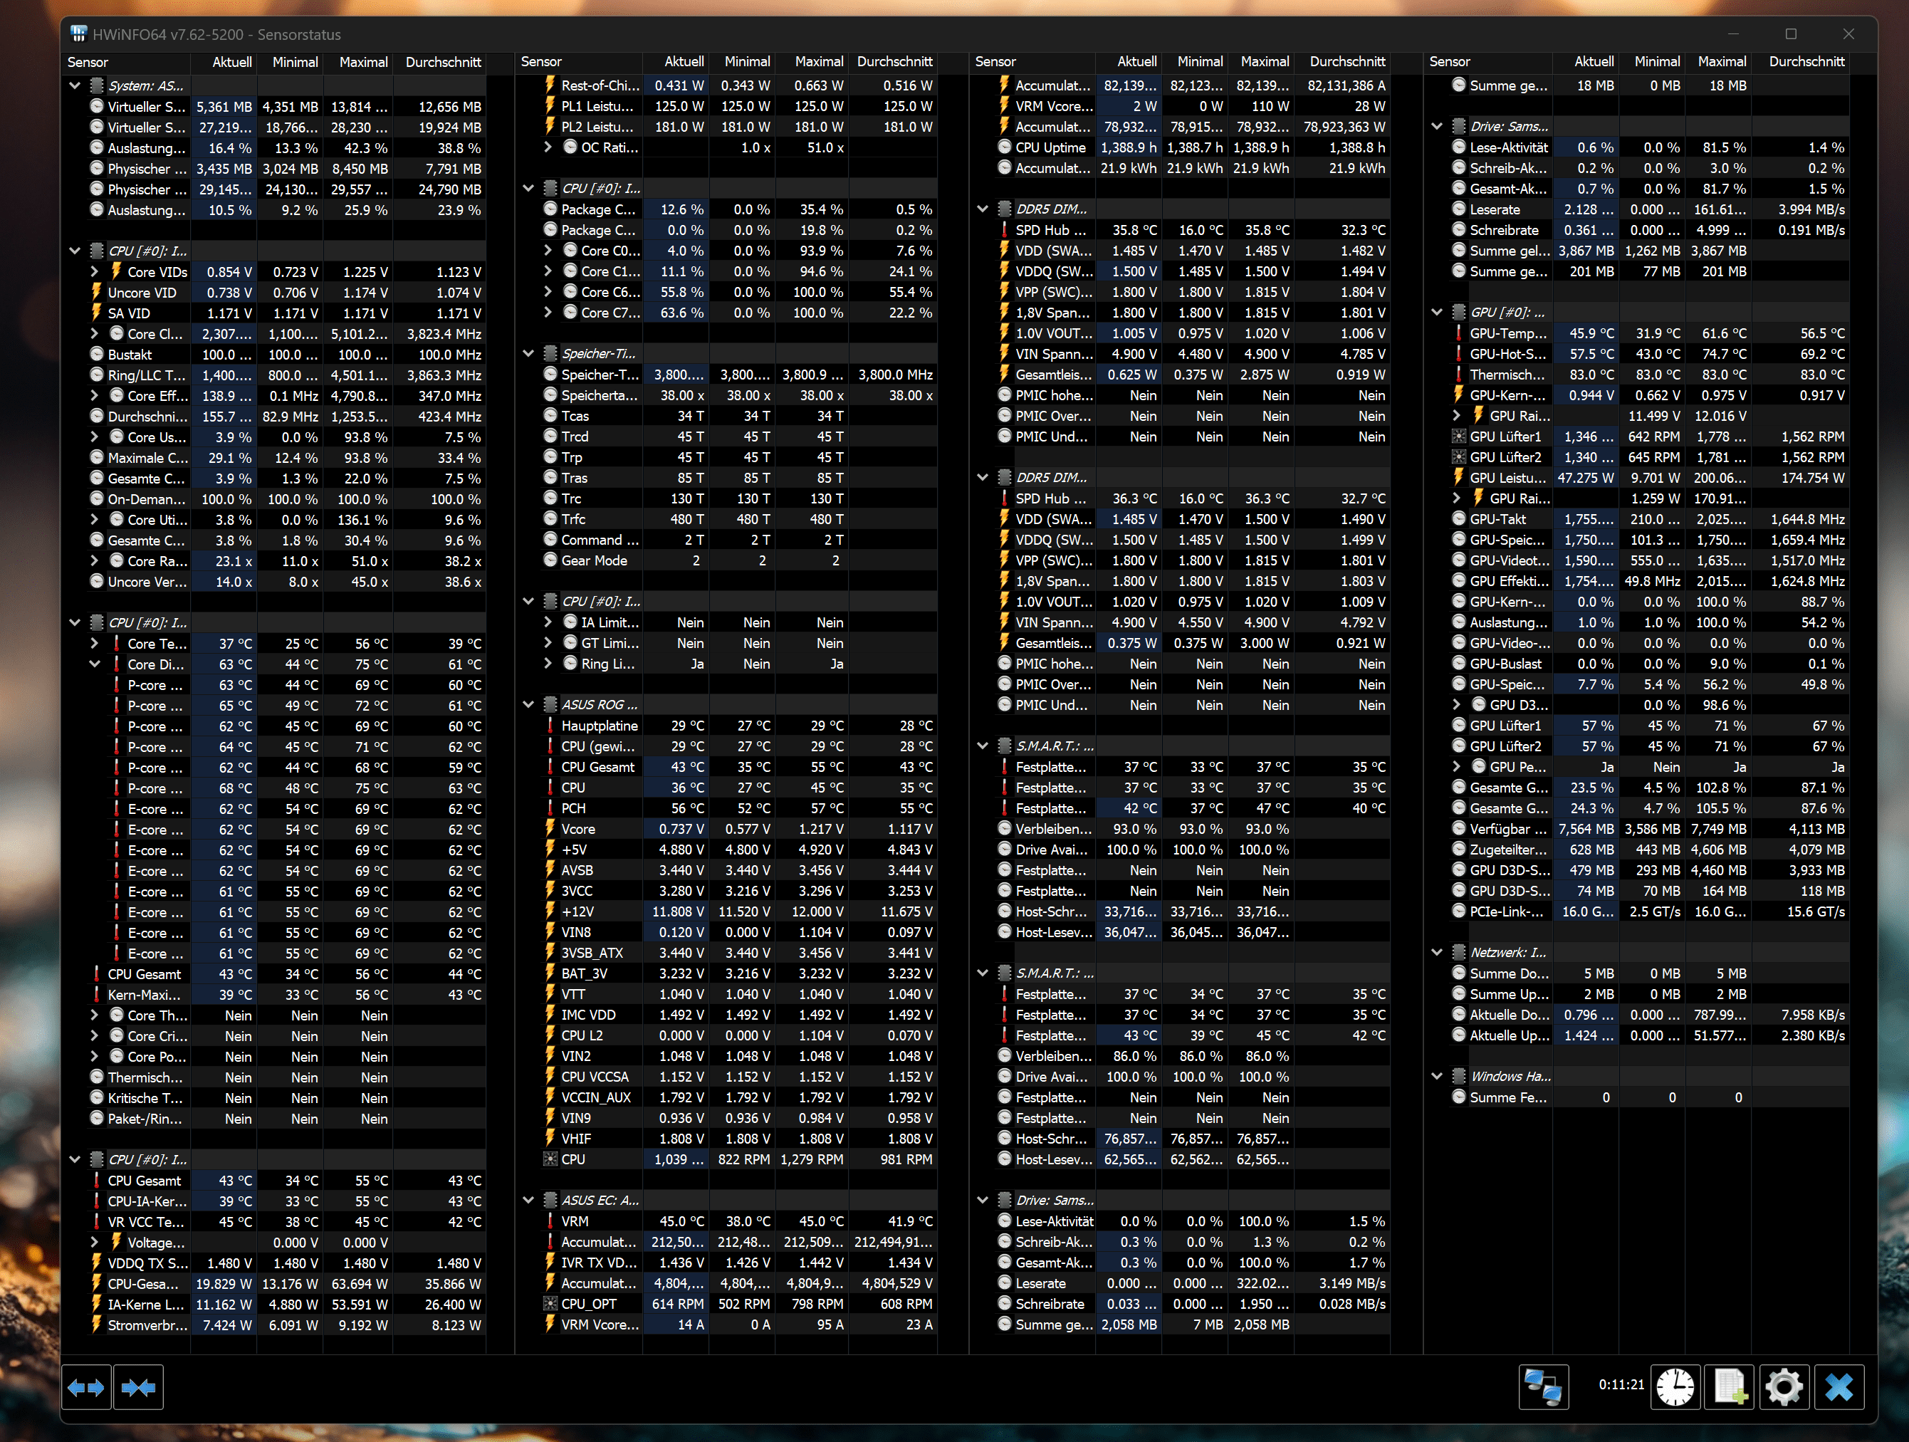Collapse the ASUS EC: A... group
Screen dimensions: 1909x1442
529,1199
